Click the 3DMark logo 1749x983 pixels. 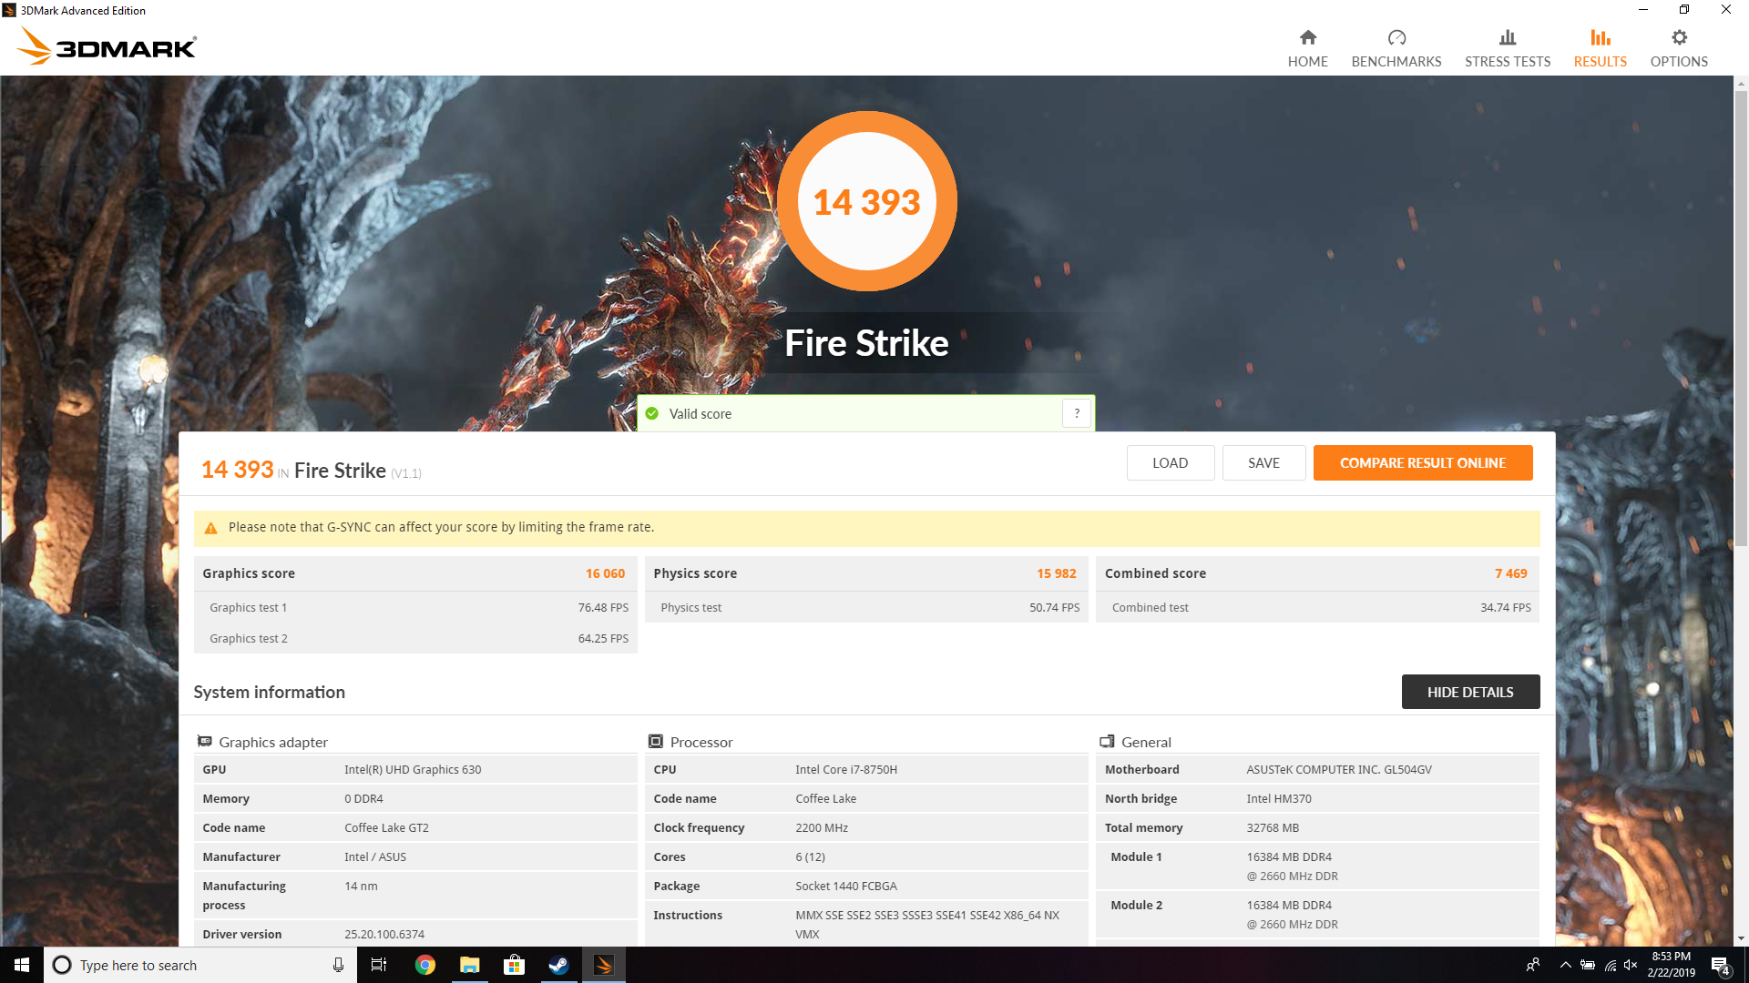107,46
